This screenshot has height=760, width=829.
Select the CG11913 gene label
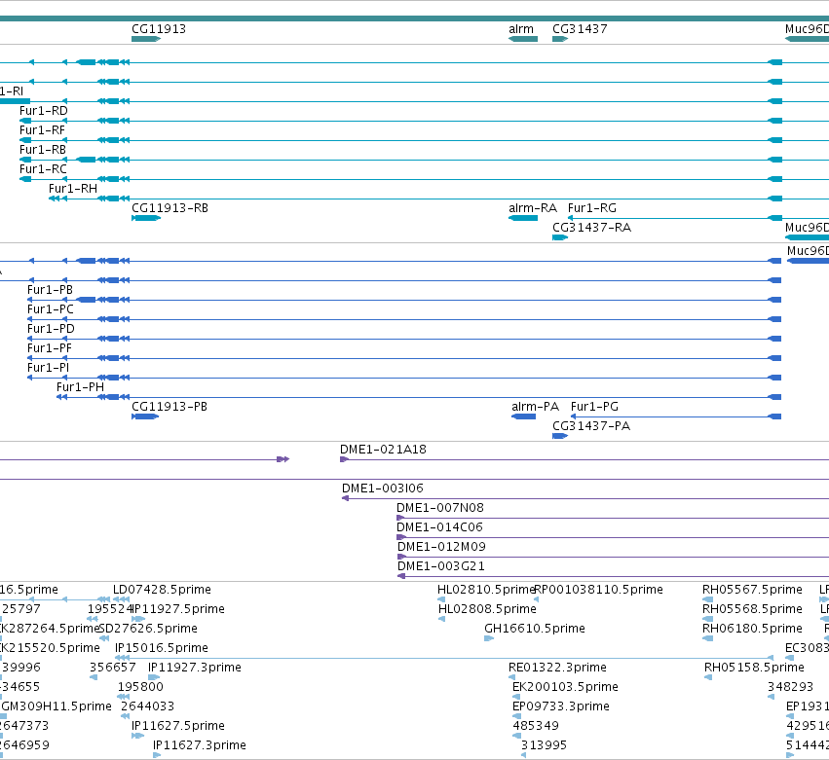[x=159, y=29]
